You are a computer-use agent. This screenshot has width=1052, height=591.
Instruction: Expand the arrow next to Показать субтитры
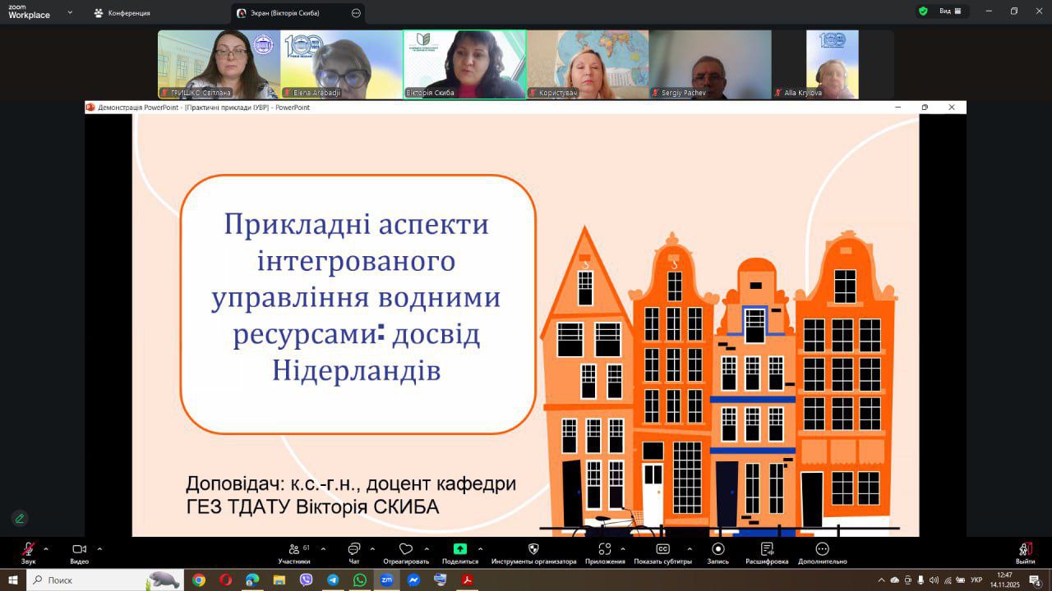[689, 548]
